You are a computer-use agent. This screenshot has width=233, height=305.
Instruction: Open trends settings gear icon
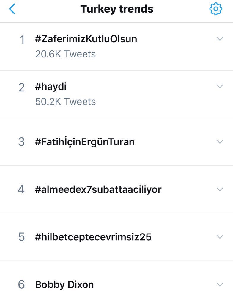pos(215,9)
